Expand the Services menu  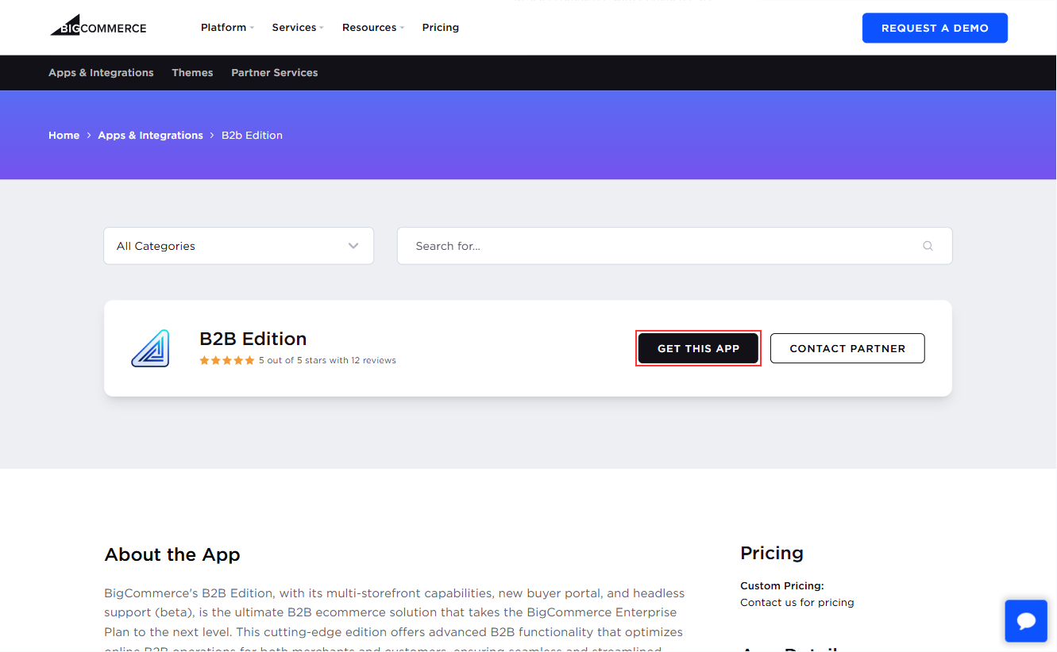point(298,27)
